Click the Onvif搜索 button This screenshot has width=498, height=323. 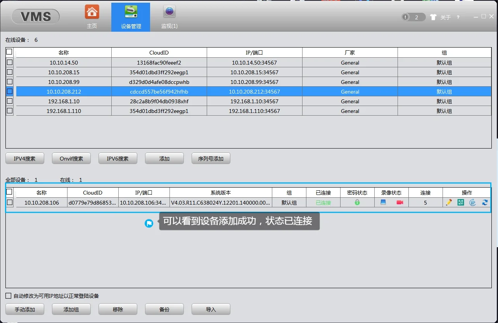tap(71, 159)
